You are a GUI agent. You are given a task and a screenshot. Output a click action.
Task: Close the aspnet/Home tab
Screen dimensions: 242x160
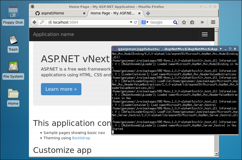pos(84,13)
